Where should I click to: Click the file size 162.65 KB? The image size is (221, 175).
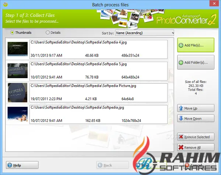coord(93,121)
